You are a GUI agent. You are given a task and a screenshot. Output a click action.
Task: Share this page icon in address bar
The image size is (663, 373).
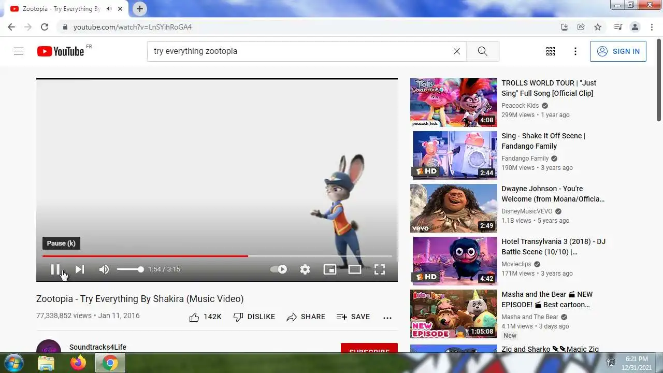coord(581,27)
